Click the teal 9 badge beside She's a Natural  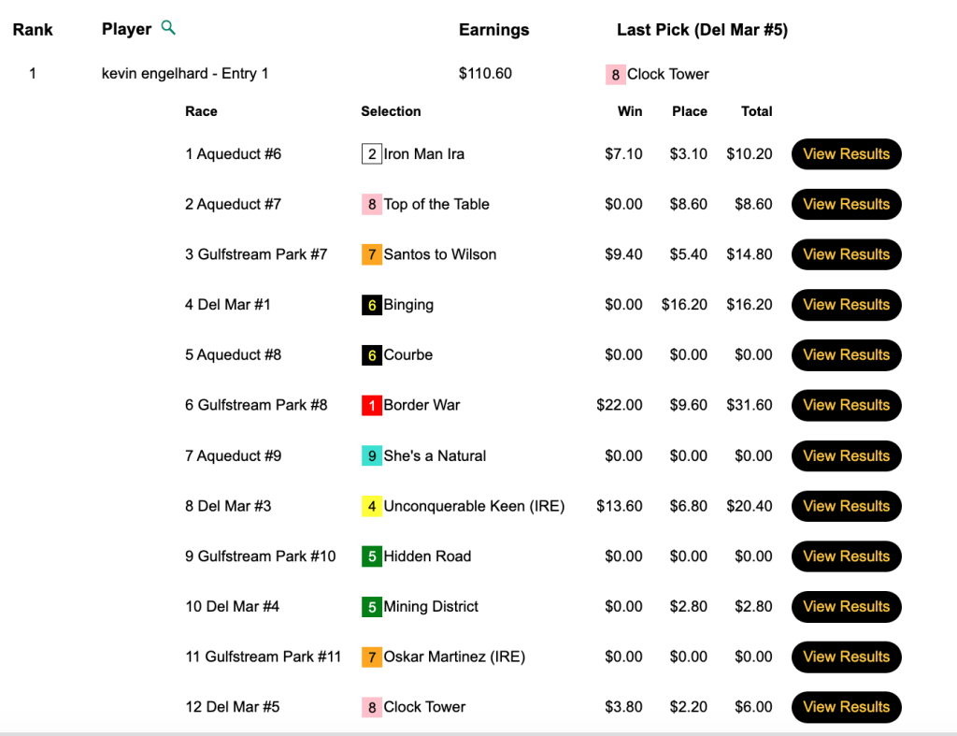371,456
